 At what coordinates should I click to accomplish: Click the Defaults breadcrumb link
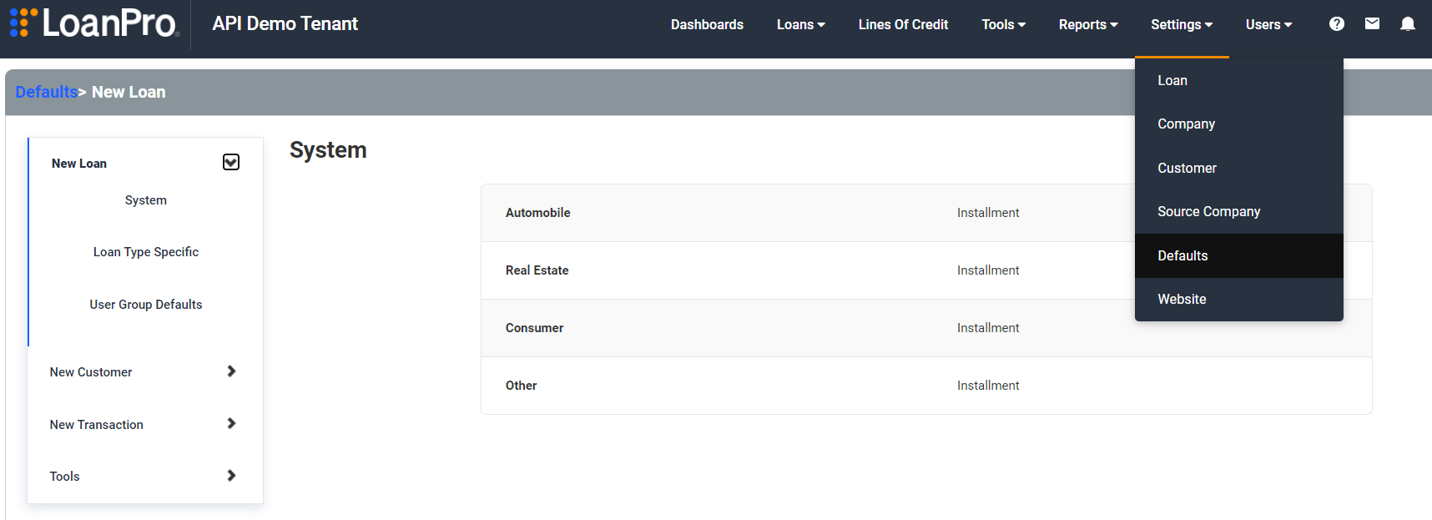[47, 92]
